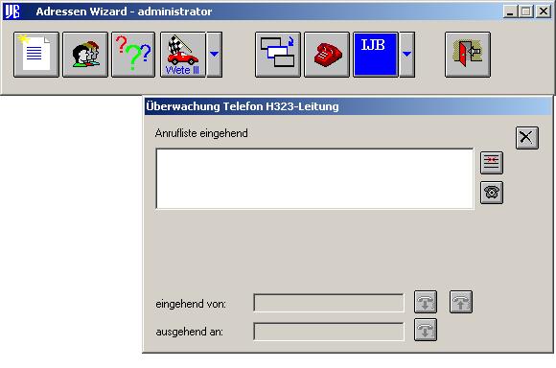Click the exit door icon
The height and width of the screenshot is (368, 556).
468,55
